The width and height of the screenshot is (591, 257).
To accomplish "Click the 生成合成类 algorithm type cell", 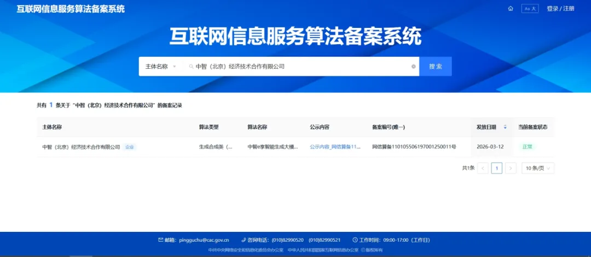I will coord(216,147).
